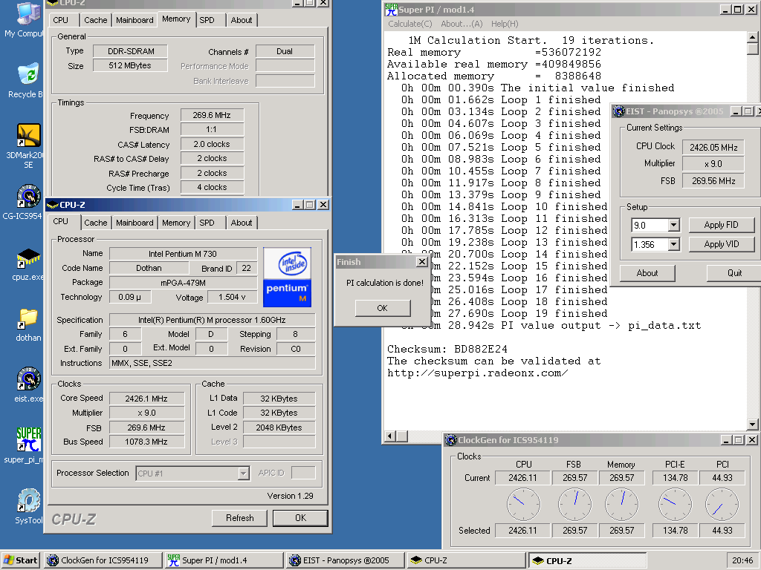This screenshot has width=761, height=570.
Task: Click the Selected CPU 2426.11 field in ClockGen
Action: 522,531
